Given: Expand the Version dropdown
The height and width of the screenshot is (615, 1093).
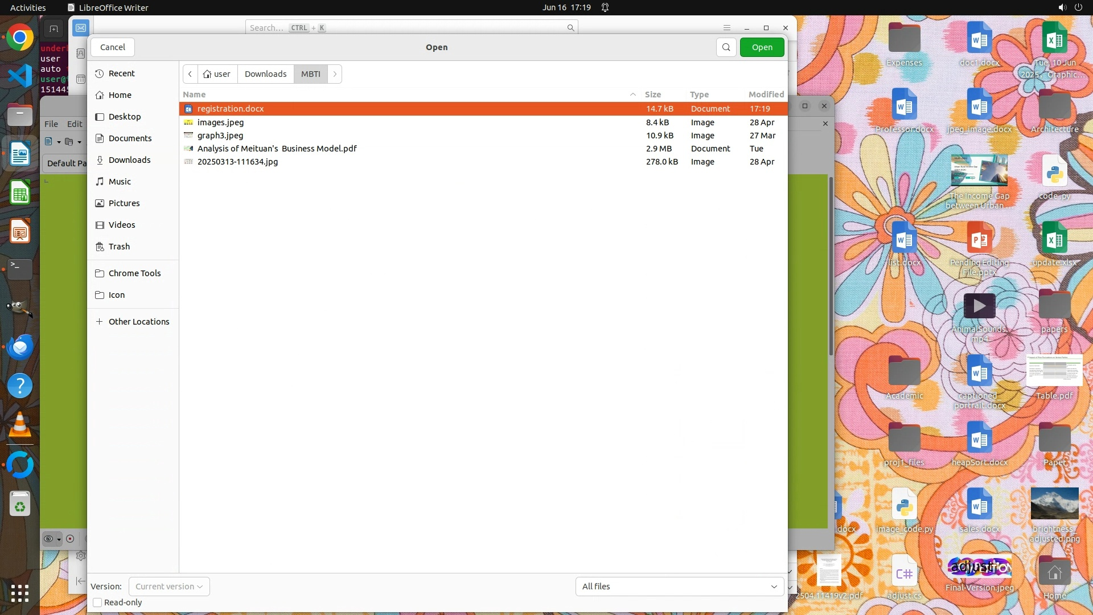Looking at the screenshot, I should click(x=169, y=587).
